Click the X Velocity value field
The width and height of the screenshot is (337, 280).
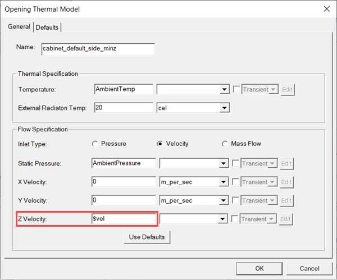click(x=124, y=182)
